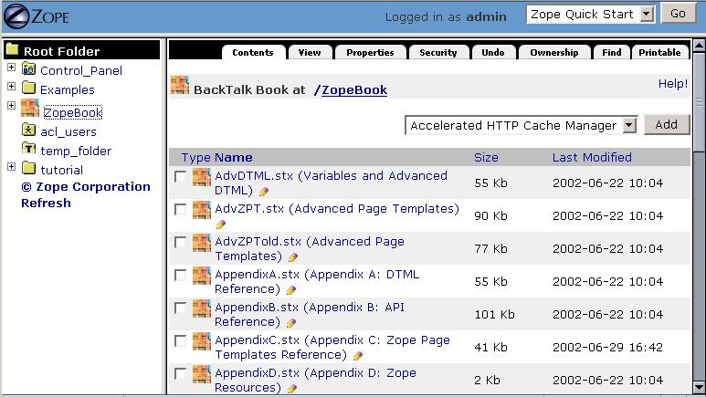Go to the Ownership tab
Viewport: 706px width, 397px height.
[x=554, y=52]
